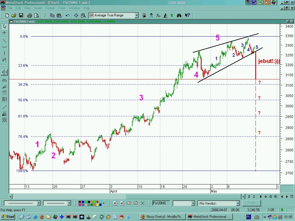Toggle the arrow pointer selection tool

click(x=4, y=26)
